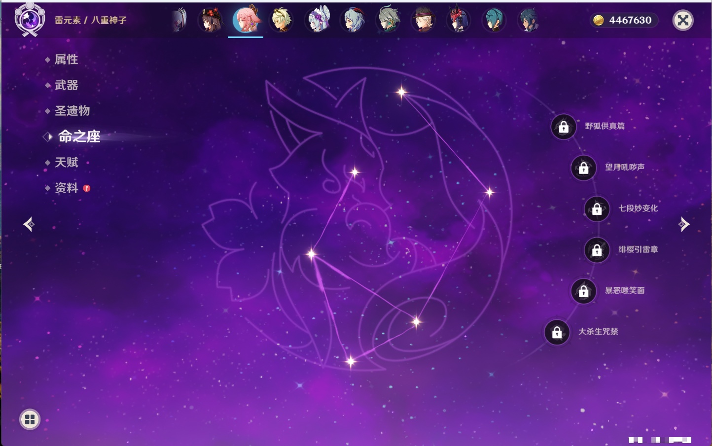
Task: Click the Mora balance 4467630
Action: point(630,20)
